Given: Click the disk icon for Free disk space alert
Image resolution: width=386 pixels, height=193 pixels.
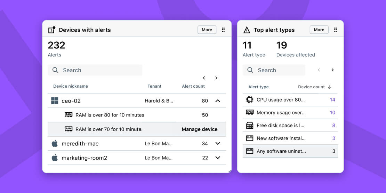Looking at the screenshot, I should tap(250, 125).
